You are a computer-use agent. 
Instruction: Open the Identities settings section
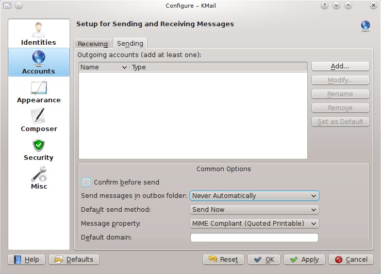39,34
